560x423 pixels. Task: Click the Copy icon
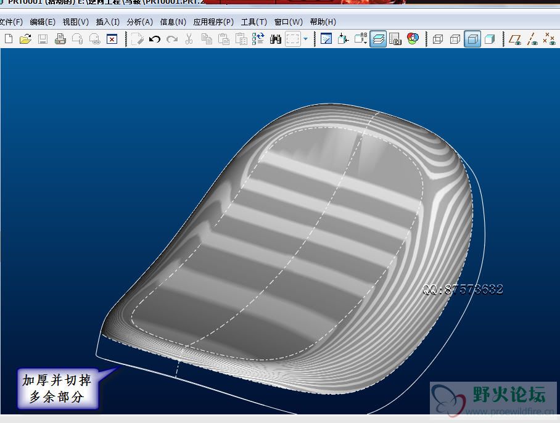click(207, 39)
